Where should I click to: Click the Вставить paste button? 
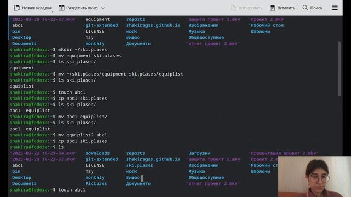point(282,8)
